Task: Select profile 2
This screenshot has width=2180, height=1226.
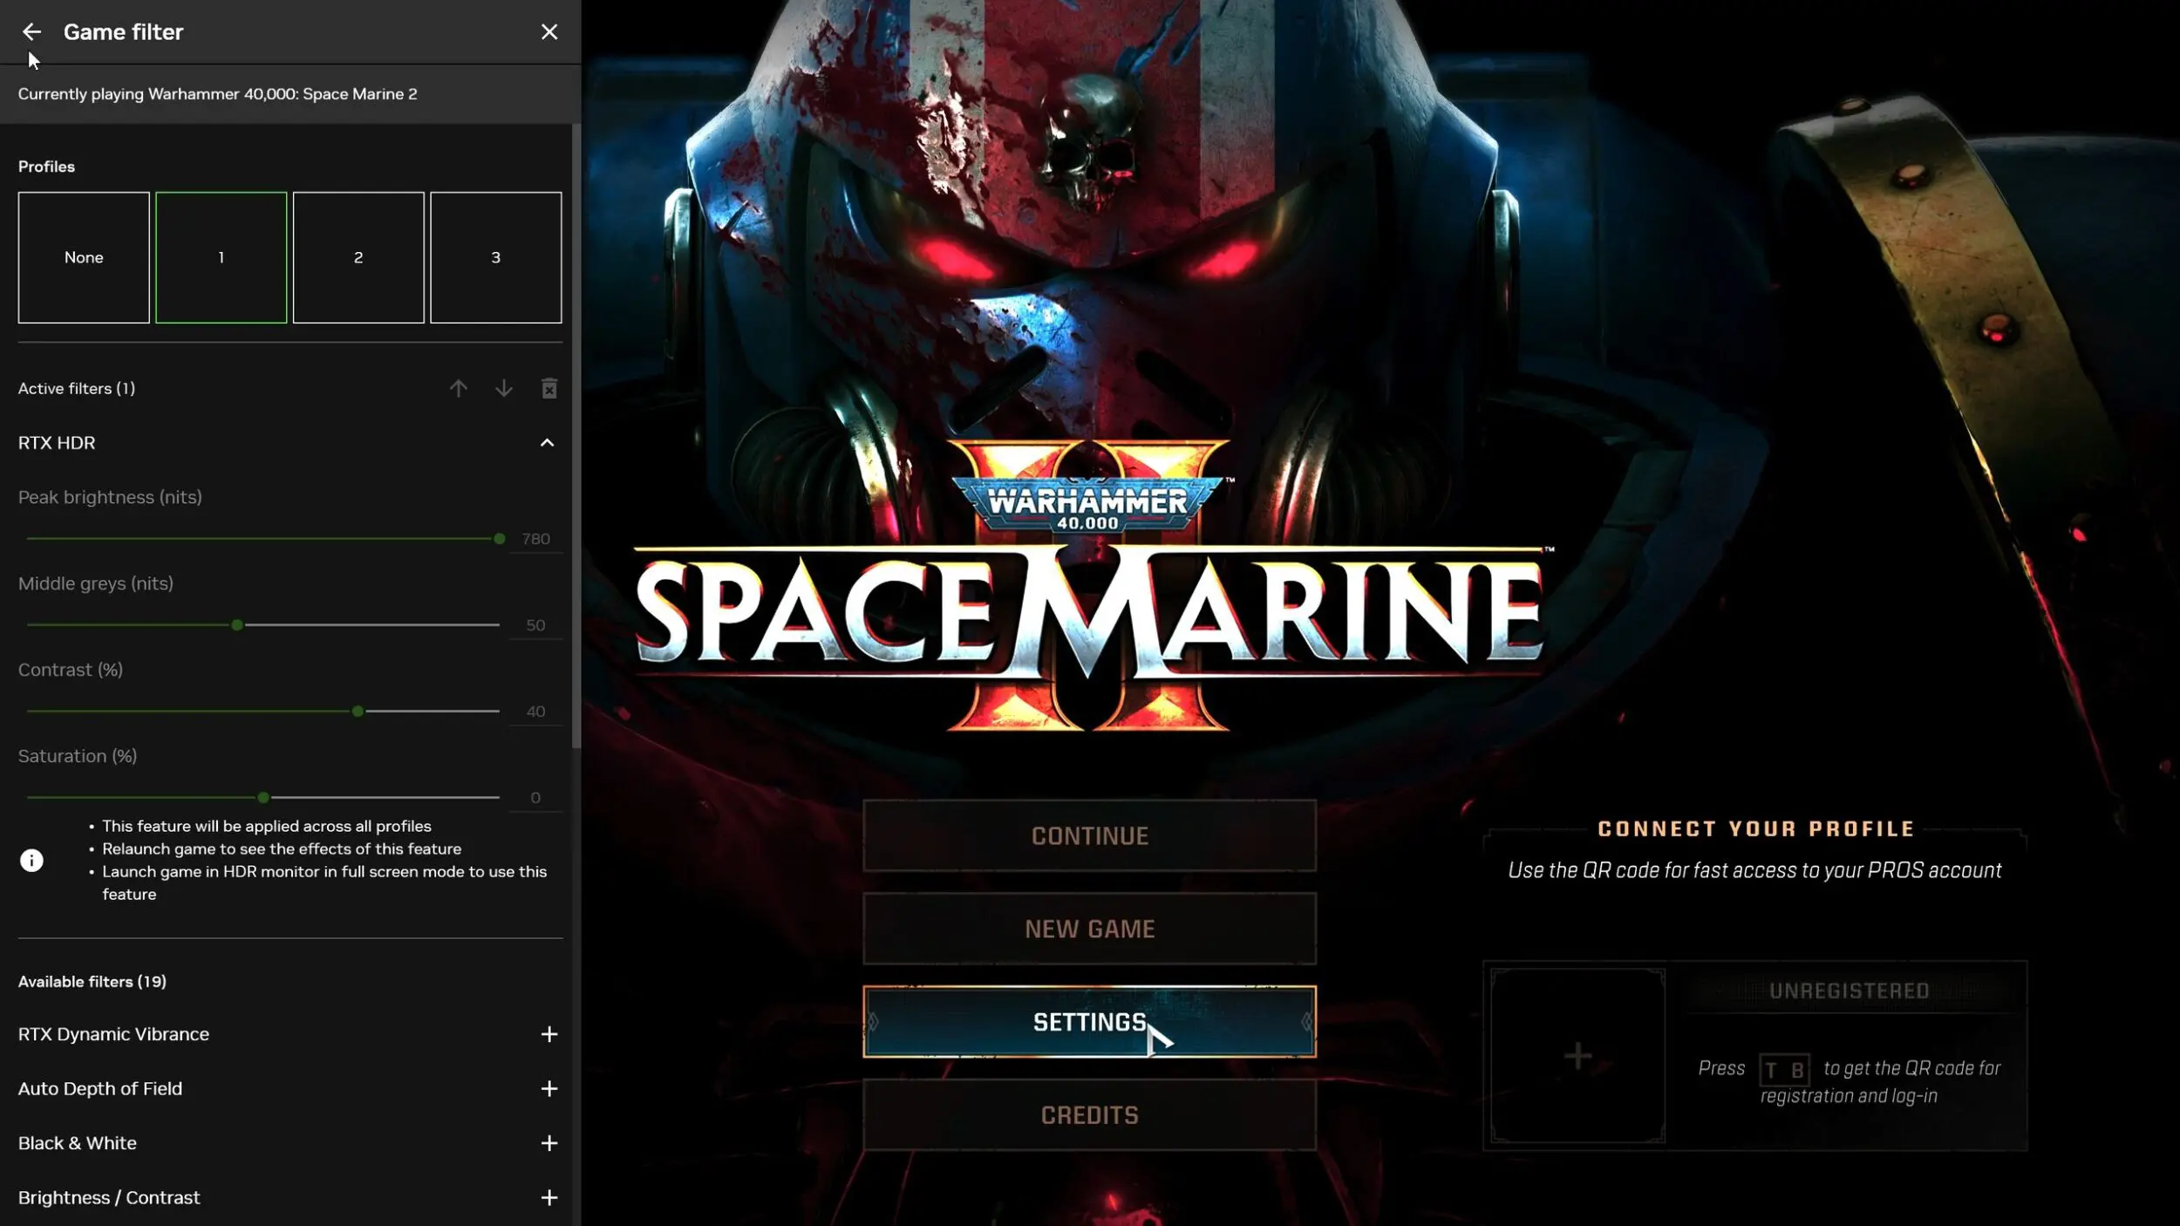Action: pos(358,257)
